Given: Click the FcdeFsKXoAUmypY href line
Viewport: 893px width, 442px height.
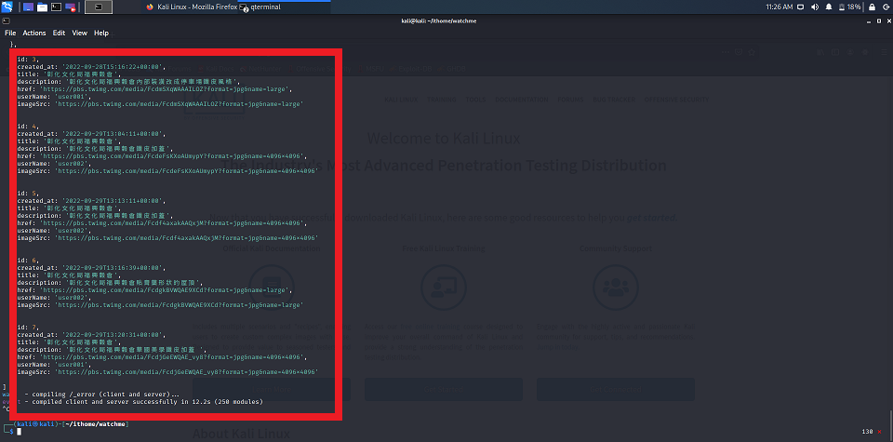Looking at the screenshot, I should [163, 156].
